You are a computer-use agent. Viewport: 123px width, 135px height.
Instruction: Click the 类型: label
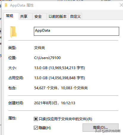pyautogui.click(x=12, y=48)
